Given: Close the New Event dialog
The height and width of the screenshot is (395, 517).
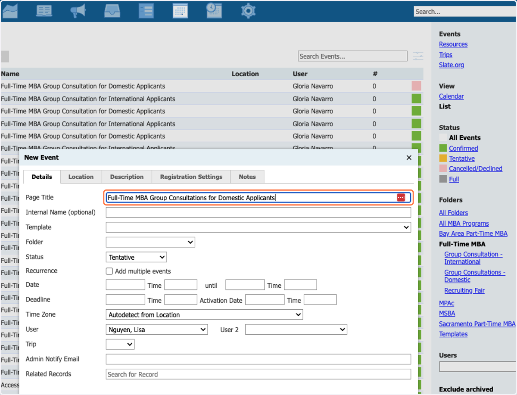Looking at the screenshot, I should point(409,158).
